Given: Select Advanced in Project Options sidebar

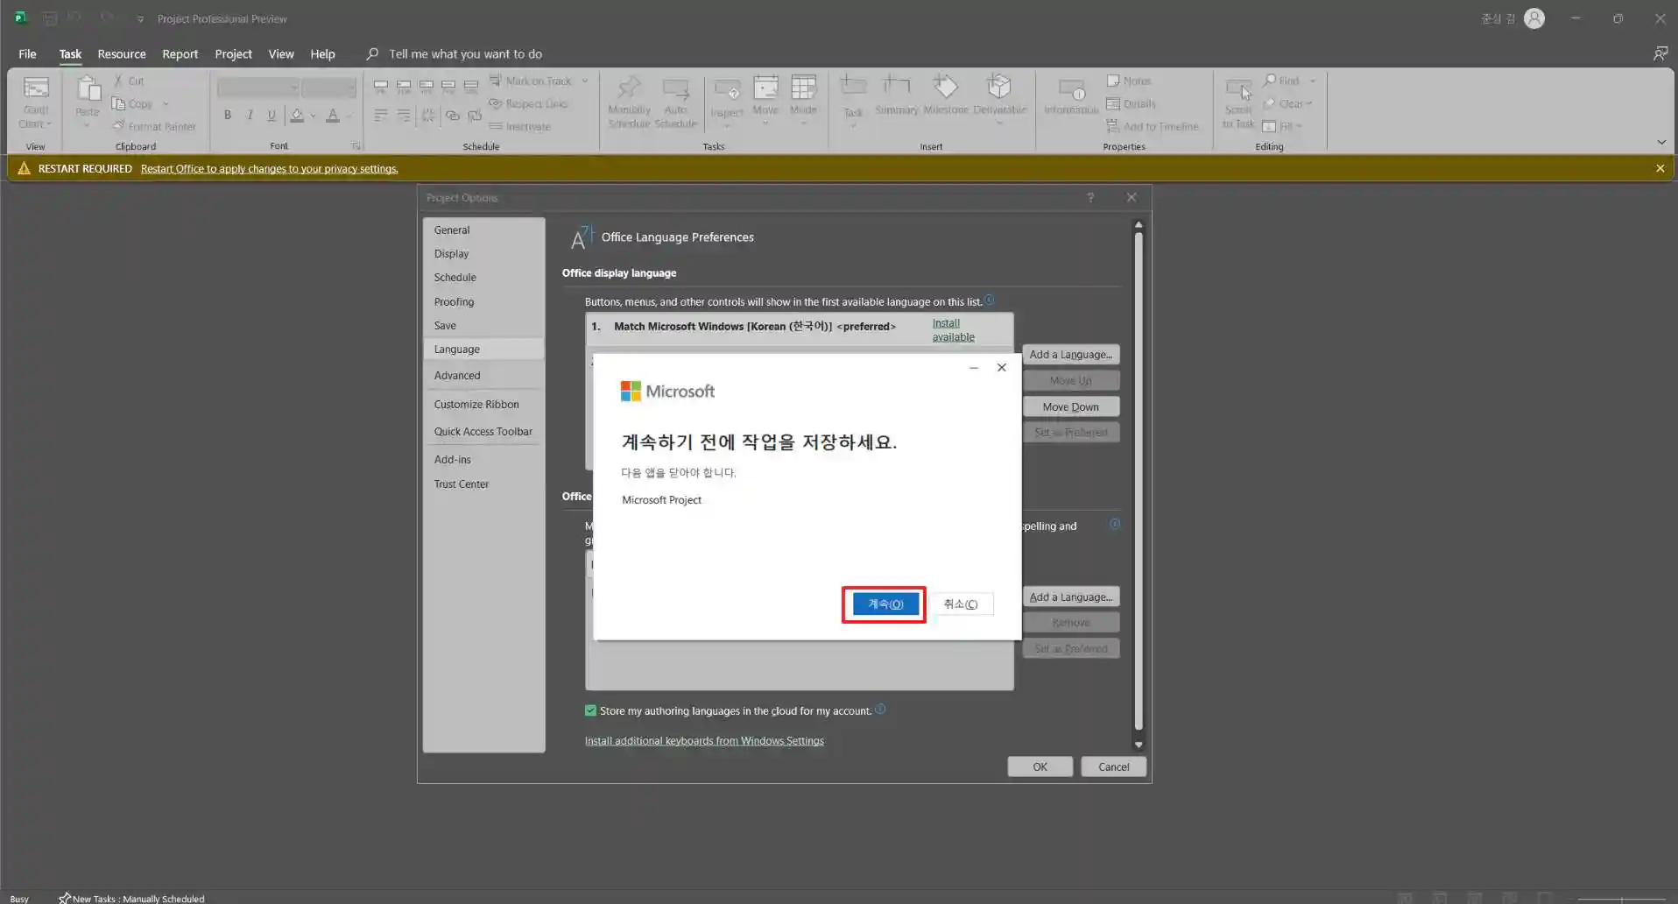Looking at the screenshot, I should pyautogui.click(x=483, y=375).
